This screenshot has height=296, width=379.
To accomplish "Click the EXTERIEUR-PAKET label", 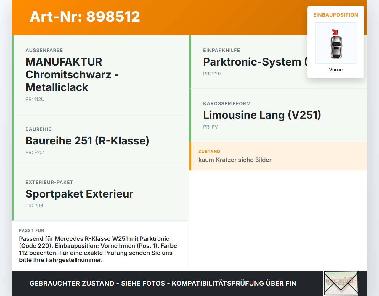I will [x=49, y=182].
